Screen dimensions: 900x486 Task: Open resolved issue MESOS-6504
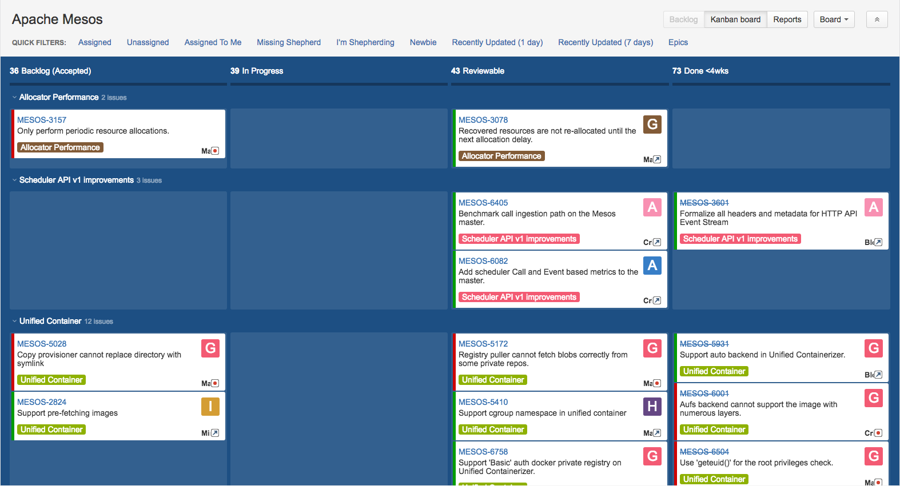(704, 452)
